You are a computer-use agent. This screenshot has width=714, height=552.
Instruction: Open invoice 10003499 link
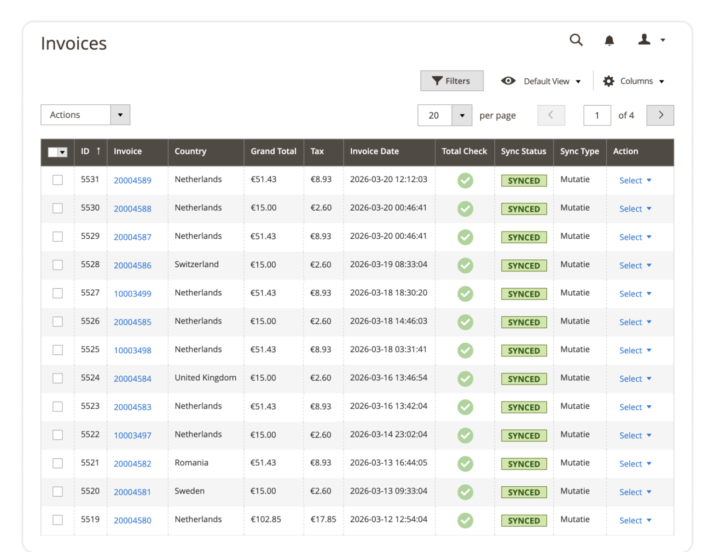coord(132,293)
